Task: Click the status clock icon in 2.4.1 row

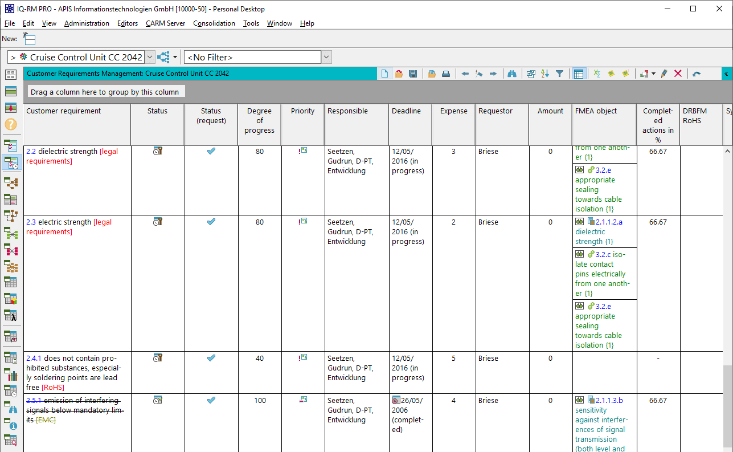Action: point(158,358)
